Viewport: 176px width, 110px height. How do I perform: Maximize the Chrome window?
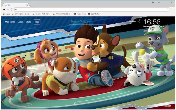click(165, 2)
